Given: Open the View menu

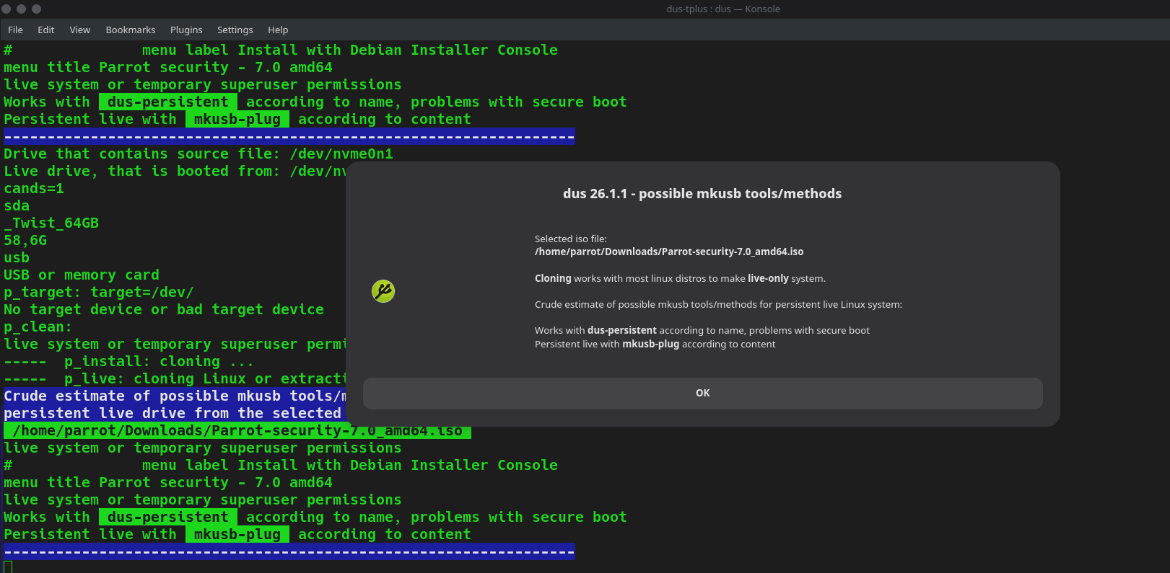Looking at the screenshot, I should coord(80,30).
